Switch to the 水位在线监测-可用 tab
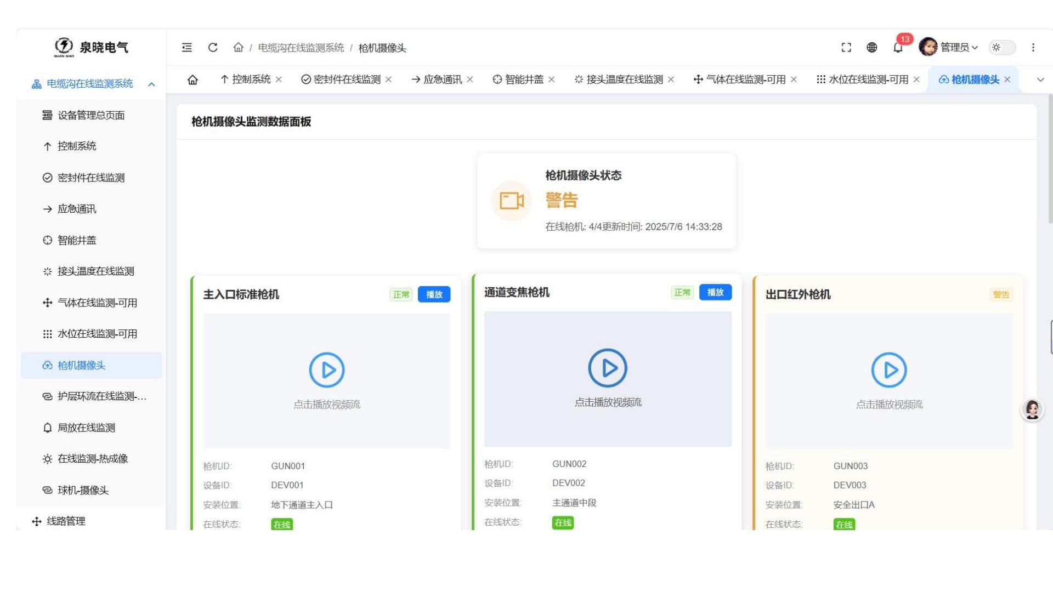The width and height of the screenshot is (1053, 592). pyautogui.click(x=862, y=79)
